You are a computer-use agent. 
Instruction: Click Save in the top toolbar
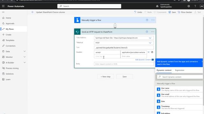(172, 12)
